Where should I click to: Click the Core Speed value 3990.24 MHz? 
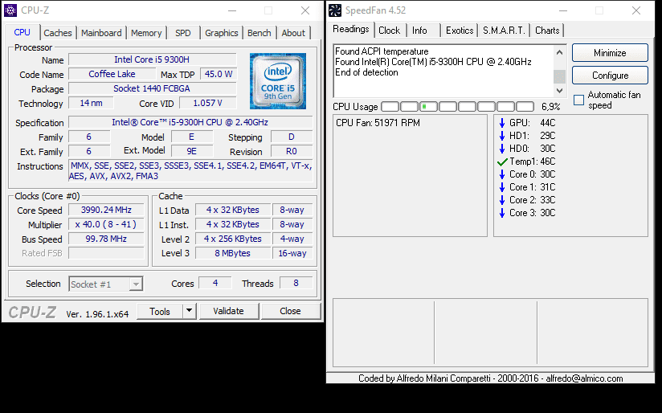click(x=106, y=210)
